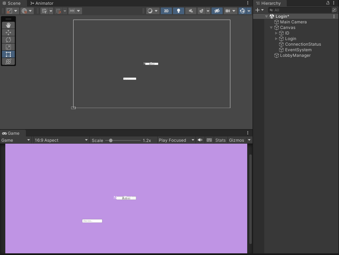Toggle the Scene gizmos sphere button
339x255 pixels.
242,11
